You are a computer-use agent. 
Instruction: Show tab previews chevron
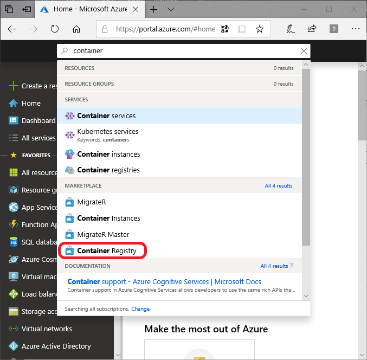pos(171,9)
